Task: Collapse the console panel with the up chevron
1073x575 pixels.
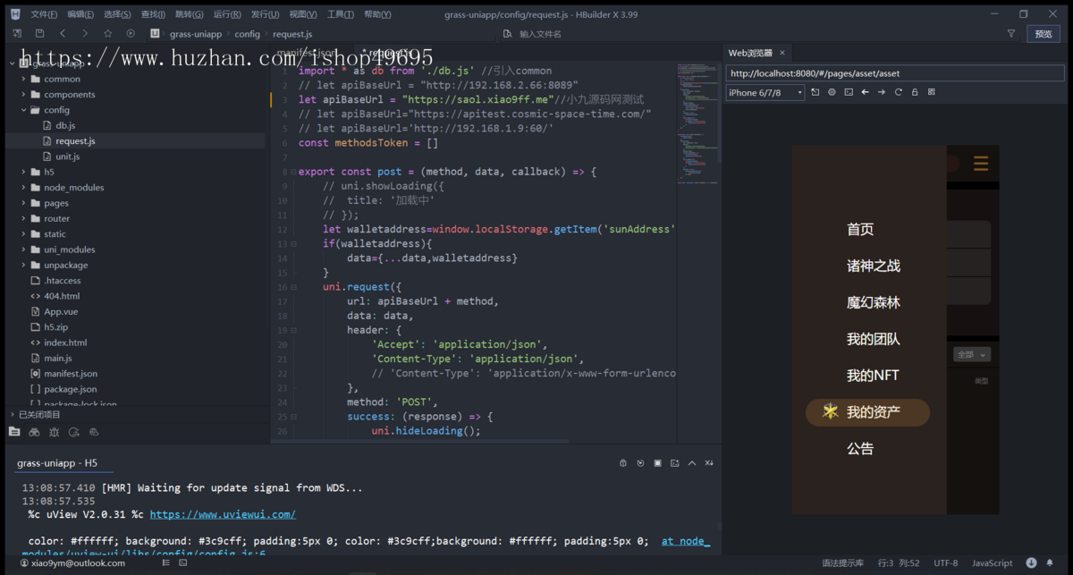Action: tap(692, 463)
